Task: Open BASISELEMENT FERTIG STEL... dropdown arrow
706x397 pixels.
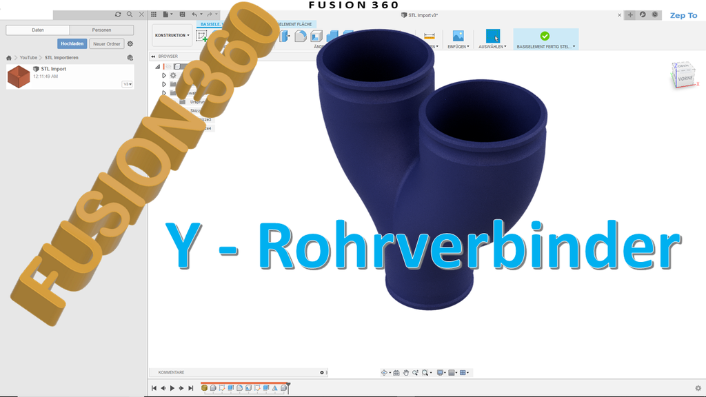Action: [x=574, y=46]
